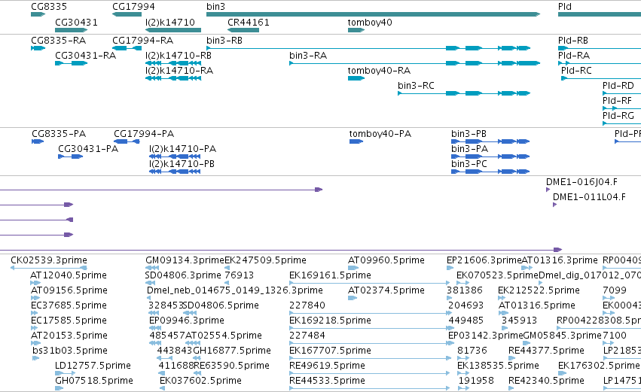Viewport: 641px width, 392px height.
Task: Click the bin3-RC transcript label
Action: tap(416, 86)
